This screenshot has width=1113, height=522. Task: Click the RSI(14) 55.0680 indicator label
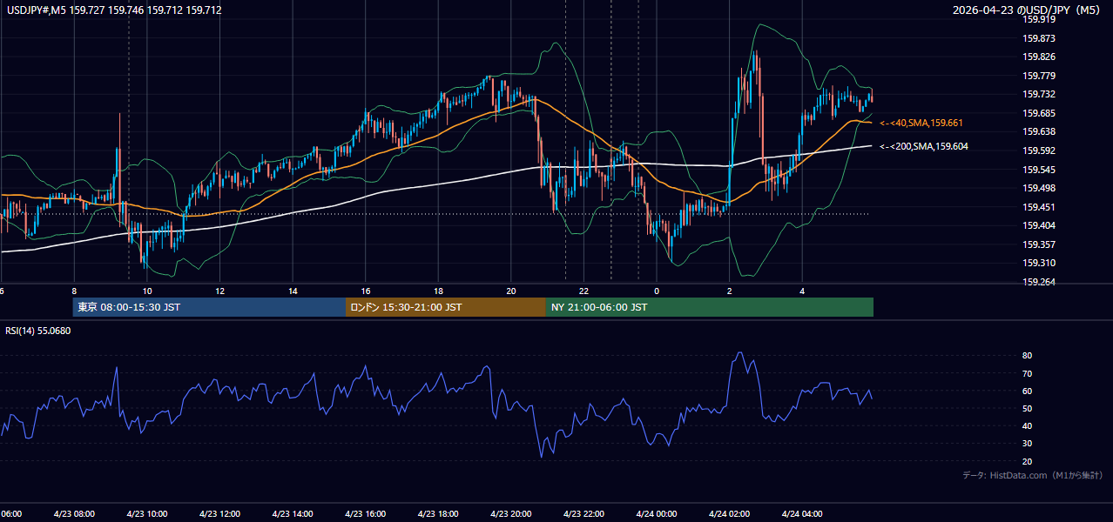tap(37, 331)
